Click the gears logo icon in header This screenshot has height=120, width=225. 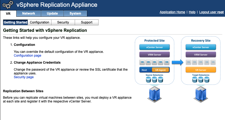[8, 5]
